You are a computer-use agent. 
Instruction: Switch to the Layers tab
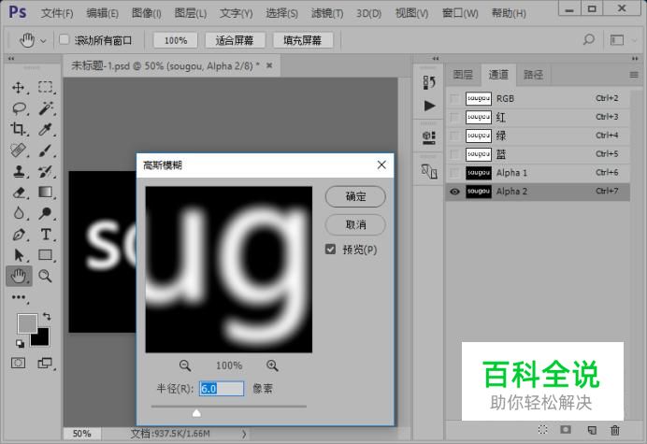tap(463, 75)
